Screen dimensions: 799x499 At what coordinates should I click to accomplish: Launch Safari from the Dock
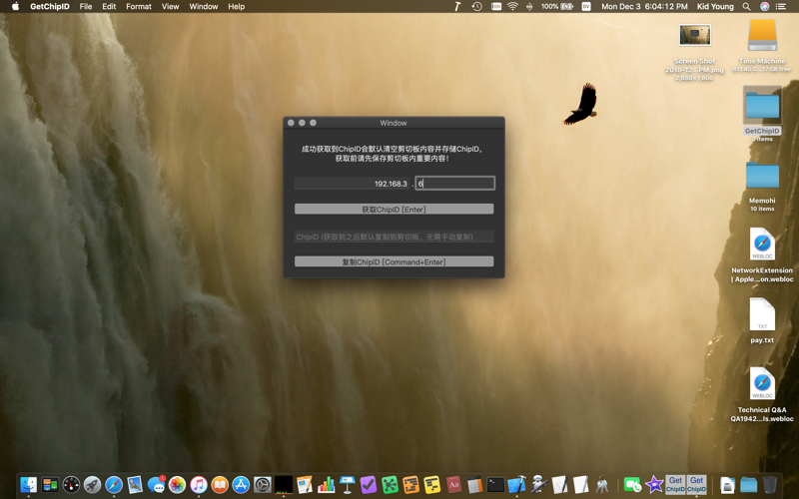click(114, 485)
